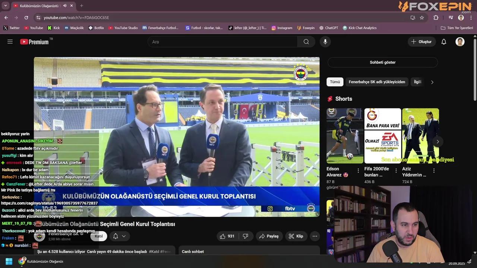Create clip with Klip button

pos(296,236)
